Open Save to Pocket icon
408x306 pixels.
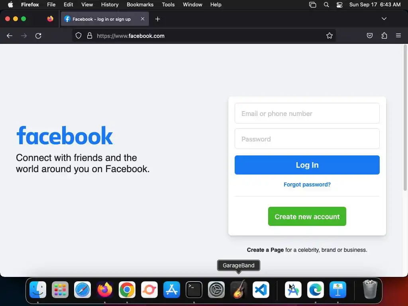369,35
